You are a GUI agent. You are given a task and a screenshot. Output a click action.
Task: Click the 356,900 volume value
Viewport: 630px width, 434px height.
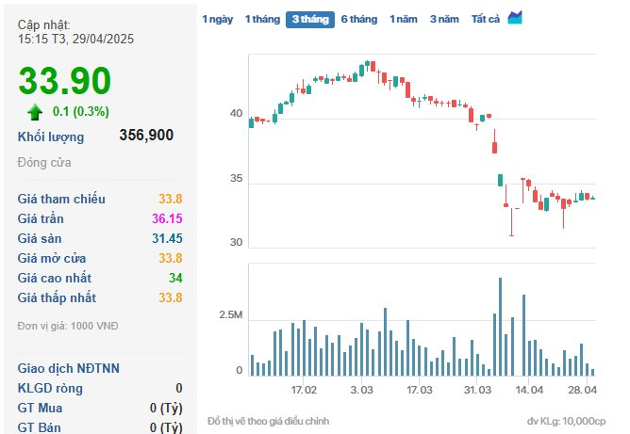(146, 136)
